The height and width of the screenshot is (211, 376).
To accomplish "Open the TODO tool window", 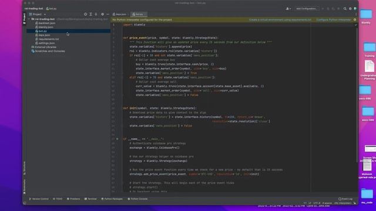I will [58, 199].
